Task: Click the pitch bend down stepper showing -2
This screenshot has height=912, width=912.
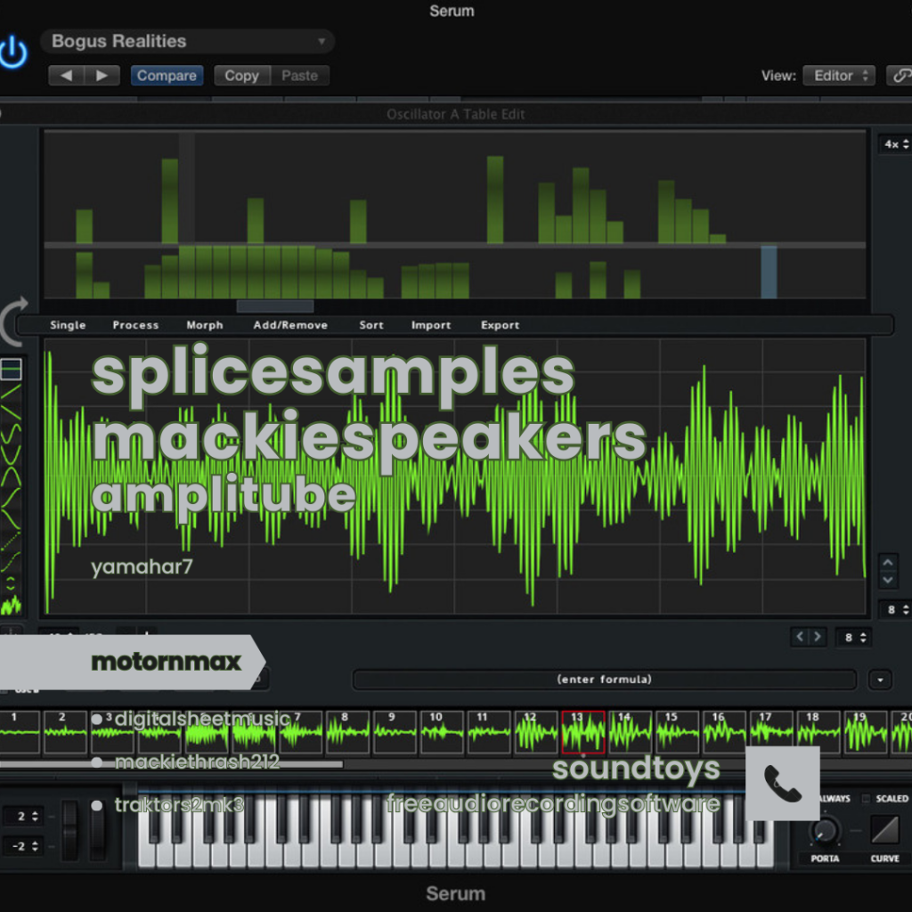Action: [x=23, y=846]
